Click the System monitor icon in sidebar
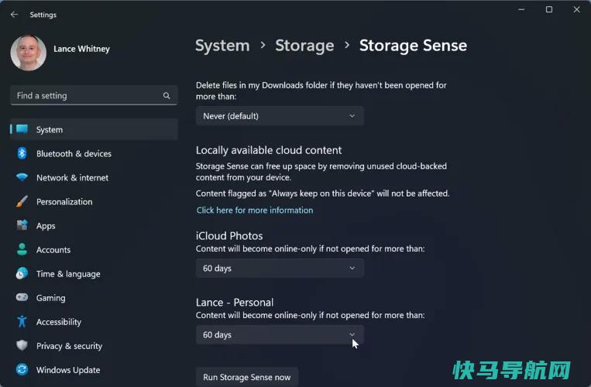This screenshot has width=591, height=387. pos(22,129)
